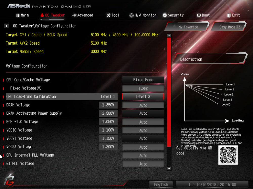
Task: Open the VCCST Voltage Auto dropdown
Action: click(x=143, y=138)
